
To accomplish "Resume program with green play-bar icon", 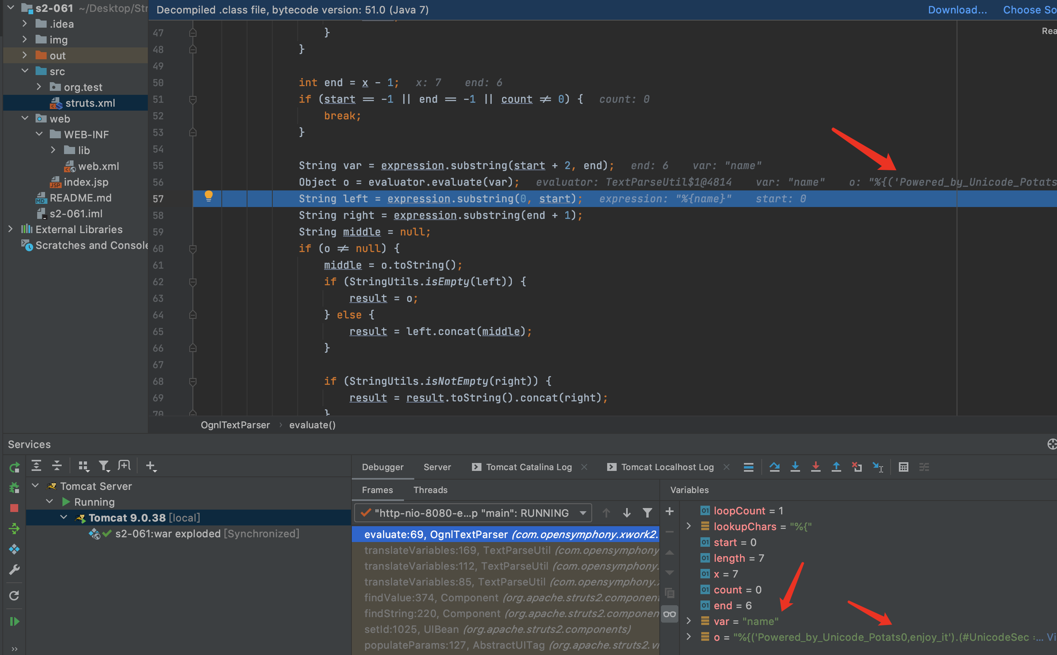I will tap(14, 621).
